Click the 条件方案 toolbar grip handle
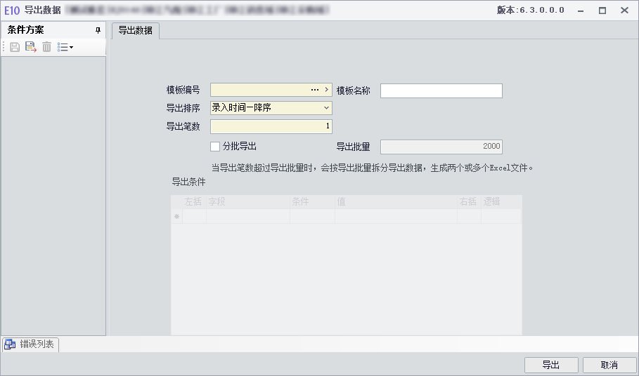Image resolution: width=639 pixels, height=376 pixels. [4, 47]
